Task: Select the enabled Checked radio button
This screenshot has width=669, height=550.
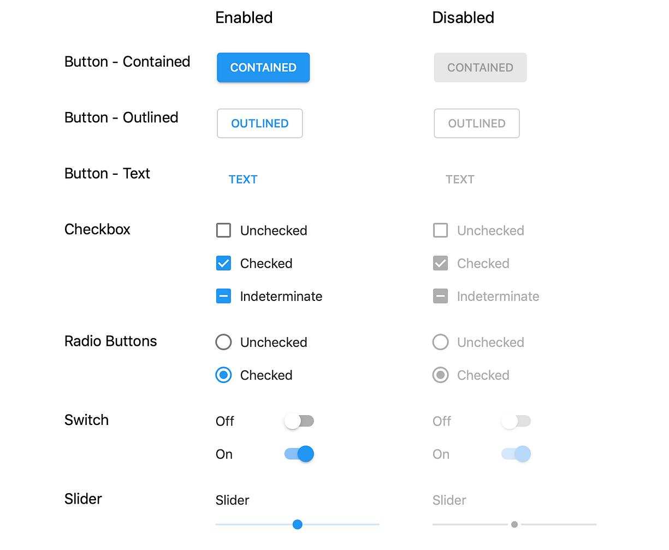Action: (223, 375)
